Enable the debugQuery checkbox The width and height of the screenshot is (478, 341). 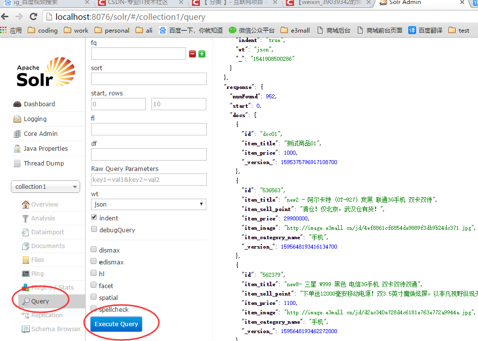click(94, 229)
